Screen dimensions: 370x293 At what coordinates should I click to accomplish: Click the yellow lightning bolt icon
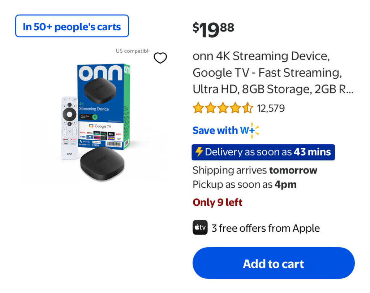(199, 152)
